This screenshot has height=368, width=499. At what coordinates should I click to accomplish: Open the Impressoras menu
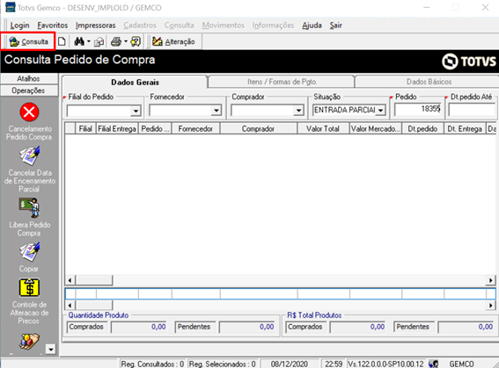(95, 25)
